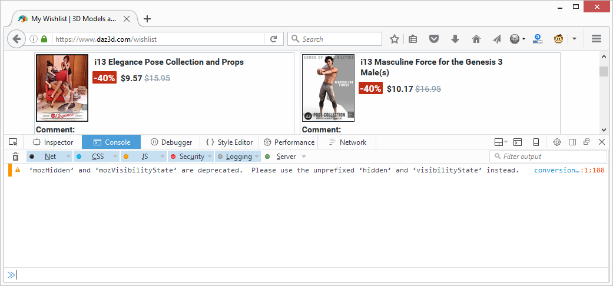613x286 pixels.
Task: Expand the Net filter dropdown arrow
Action: [x=68, y=157]
